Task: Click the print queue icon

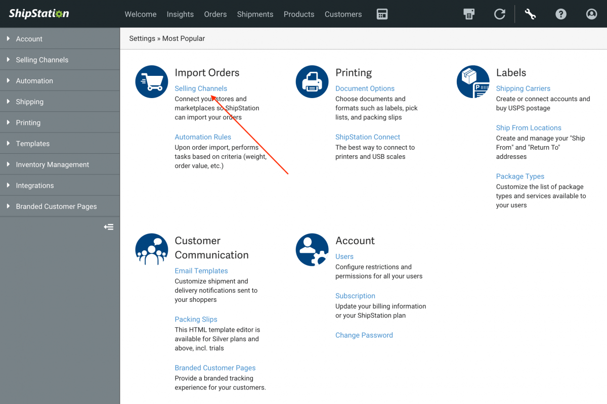Action: pos(469,14)
